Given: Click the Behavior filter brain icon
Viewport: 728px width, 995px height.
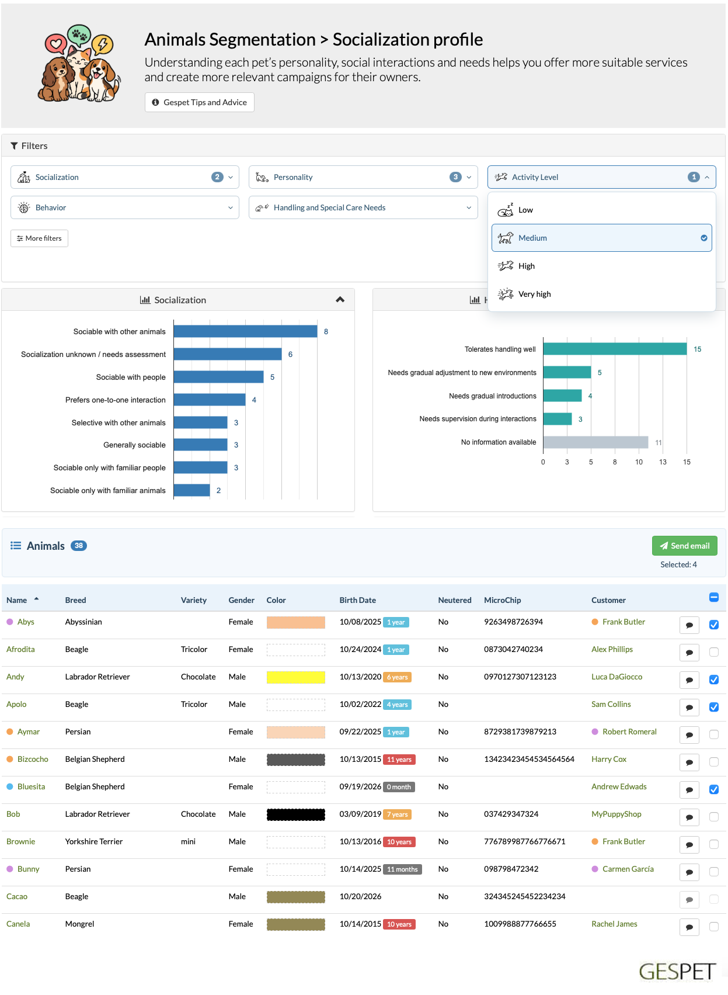Looking at the screenshot, I should point(24,207).
